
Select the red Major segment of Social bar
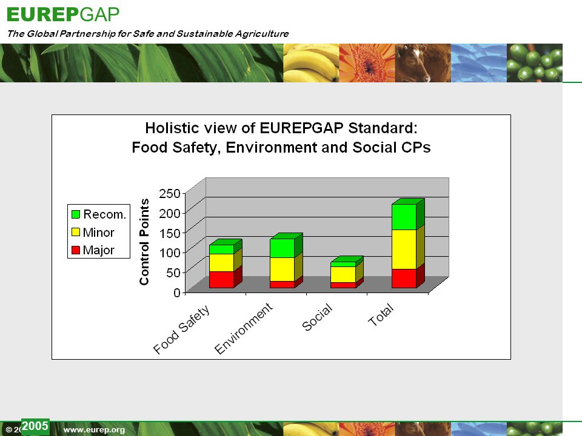343,285
